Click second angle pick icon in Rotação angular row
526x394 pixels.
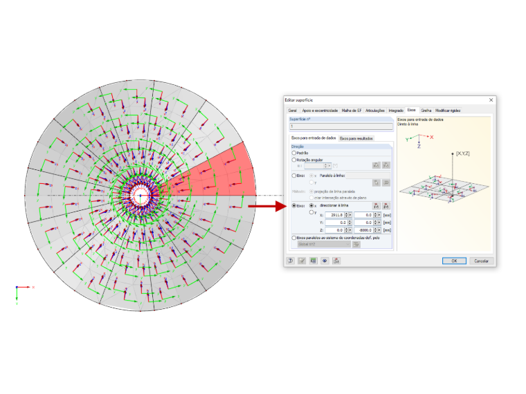coord(386,165)
